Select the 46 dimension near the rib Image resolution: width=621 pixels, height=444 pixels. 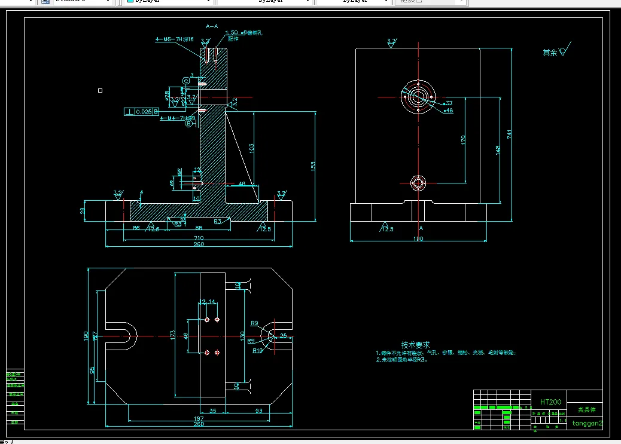[x=242, y=183]
